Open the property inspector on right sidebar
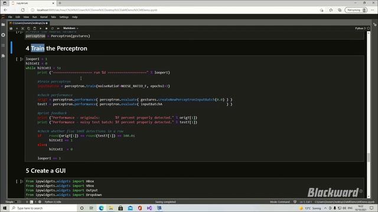The width and height of the screenshot is (378, 212). pos(375,25)
